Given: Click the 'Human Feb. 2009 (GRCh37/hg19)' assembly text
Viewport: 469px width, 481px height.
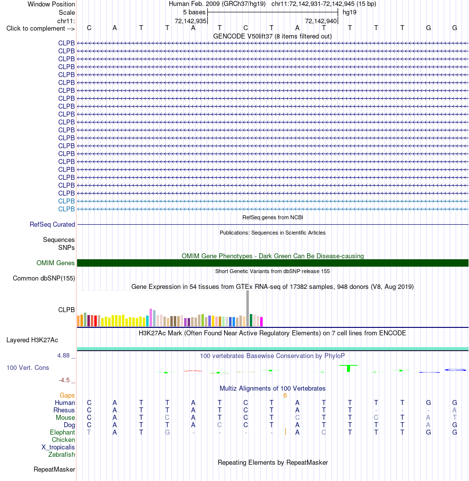Looking at the screenshot, I should click(x=218, y=4).
